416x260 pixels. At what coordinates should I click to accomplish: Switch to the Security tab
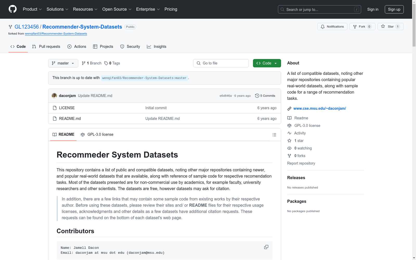130,47
